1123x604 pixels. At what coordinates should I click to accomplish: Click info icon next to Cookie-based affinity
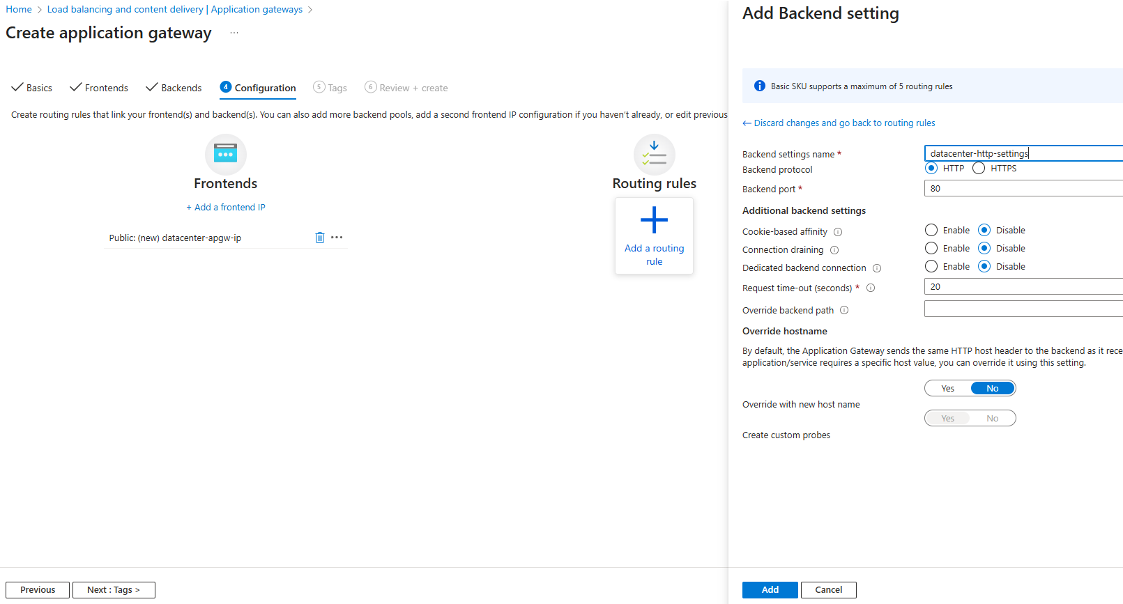pos(838,232)
